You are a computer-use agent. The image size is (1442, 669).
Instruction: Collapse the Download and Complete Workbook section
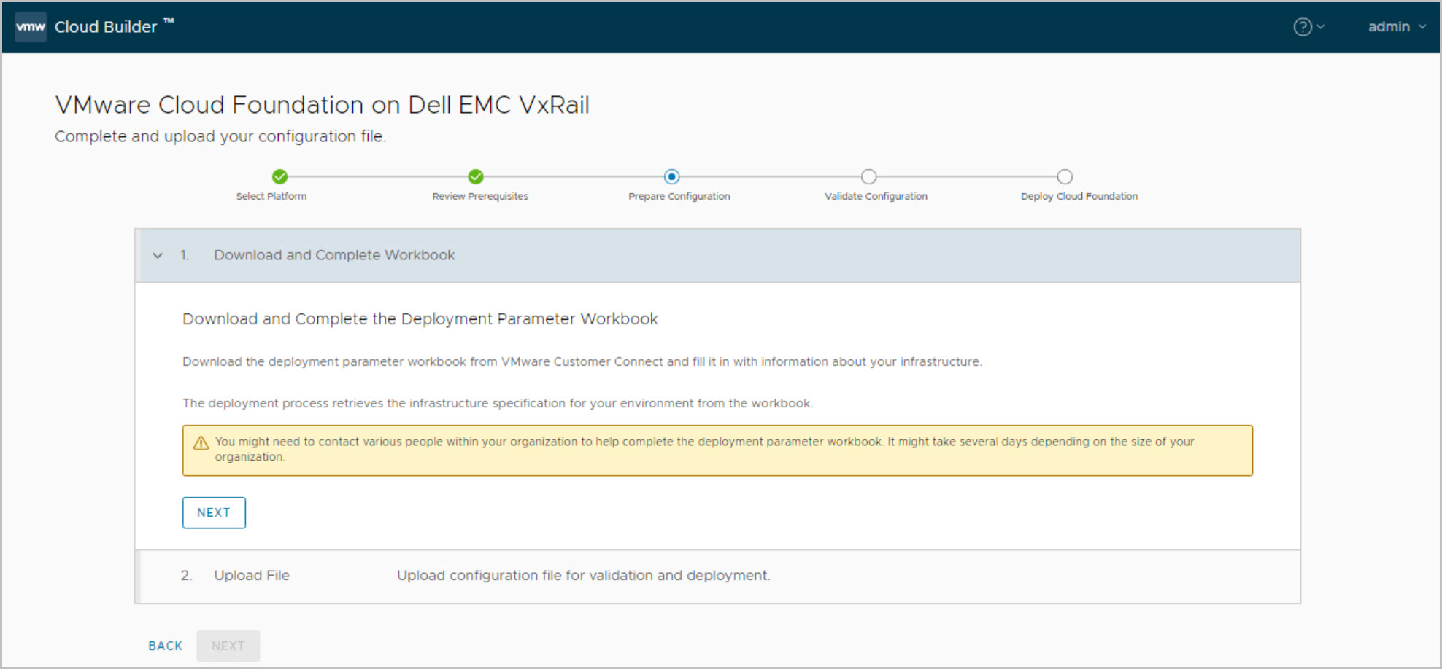pyautogui.click(x=158, y=255)
